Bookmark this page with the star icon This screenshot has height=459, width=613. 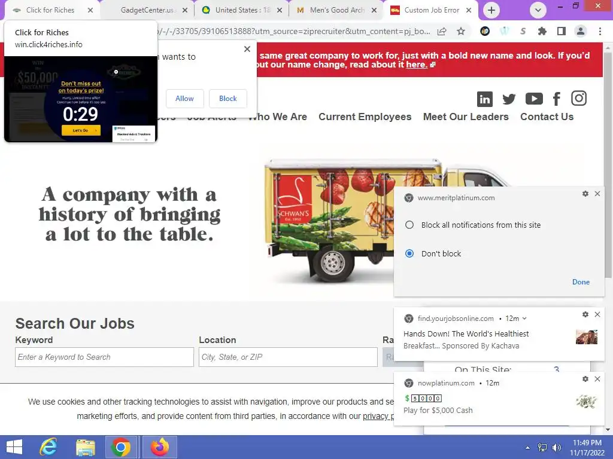[461, 31]
